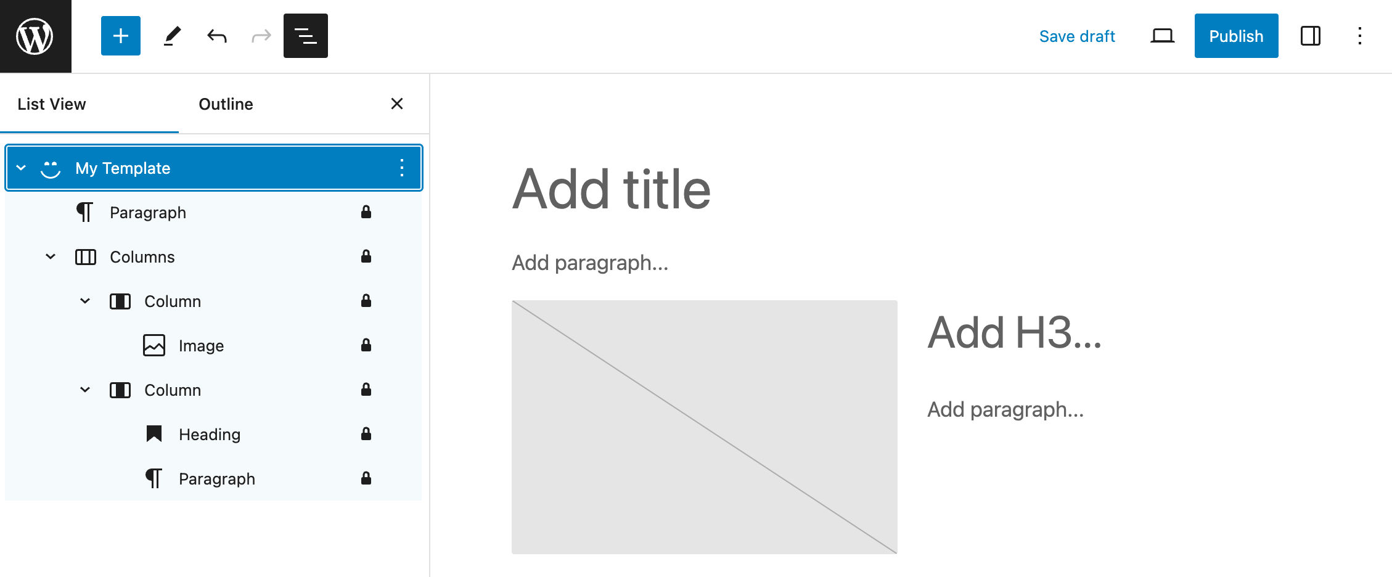Click the Add title field
The height and width of the screenshot is (577, 1392).
[x=611, y=189]
